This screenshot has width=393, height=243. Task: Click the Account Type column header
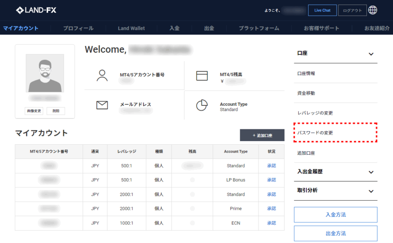click(x=236, y=152)
